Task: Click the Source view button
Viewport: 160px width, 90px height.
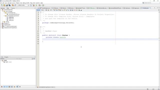Action: tap(38, 10)
